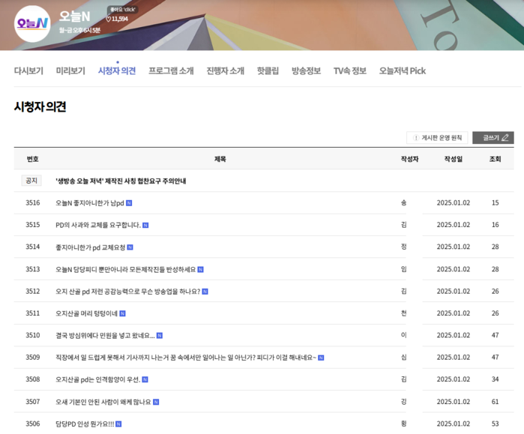
Task: Select the 핫클립 tab
Action: tap(268, 71)
